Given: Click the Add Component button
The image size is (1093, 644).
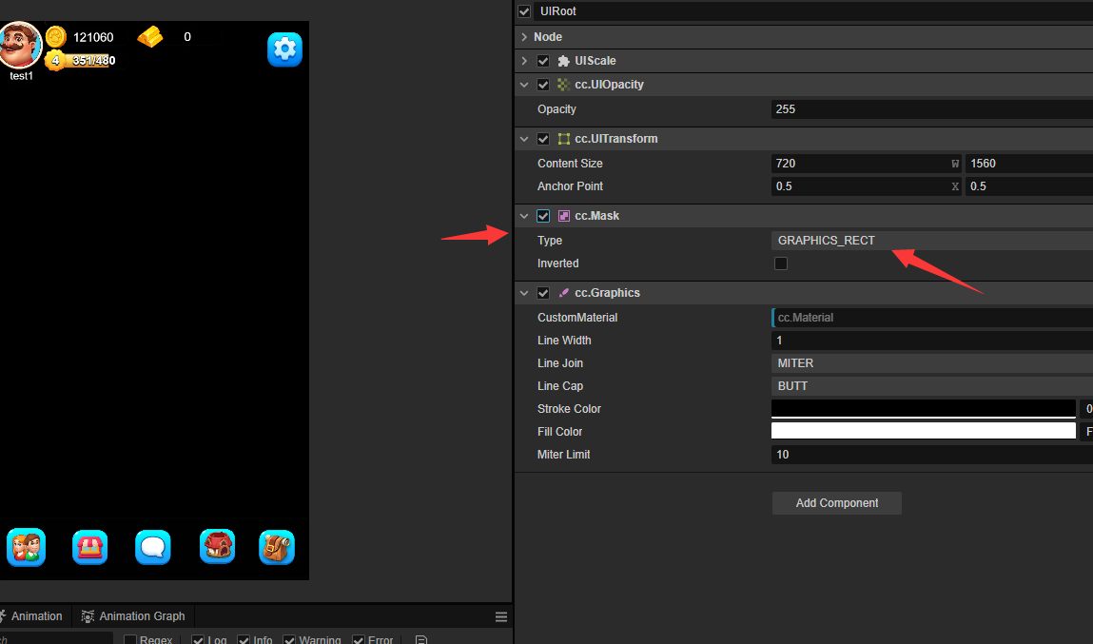Looking at the screenshot, I should 836,503.
